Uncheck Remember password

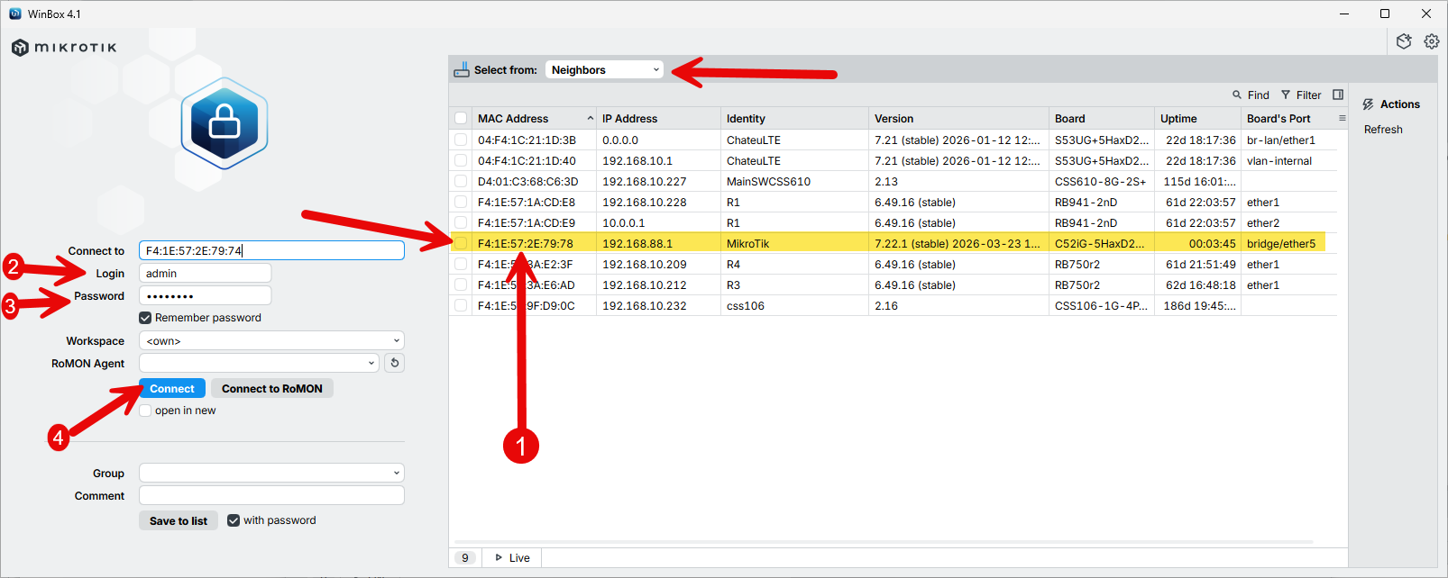(x=145, y=318)
